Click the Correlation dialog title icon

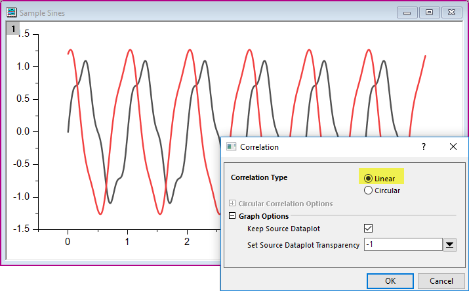[231, 147]
